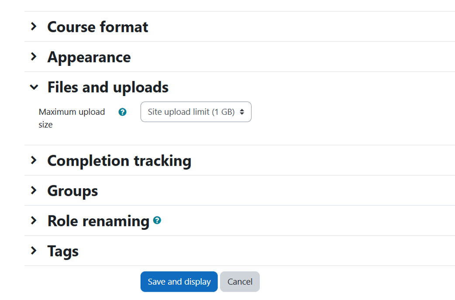The image size is (455, 300).
Task: Expand Groups with its chevron arrow
Action: tap(34, 191)
